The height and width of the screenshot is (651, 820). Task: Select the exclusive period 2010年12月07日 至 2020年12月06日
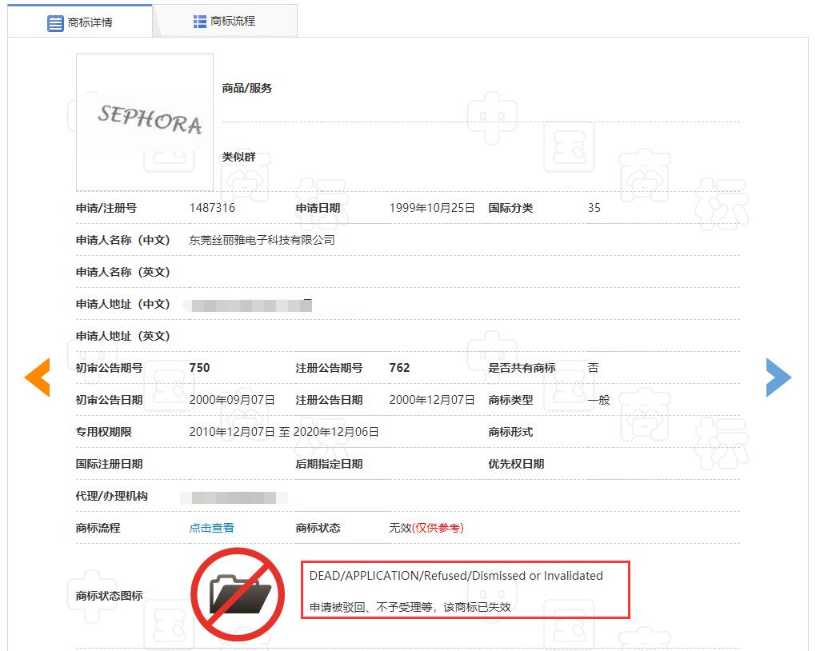point(284,432)
